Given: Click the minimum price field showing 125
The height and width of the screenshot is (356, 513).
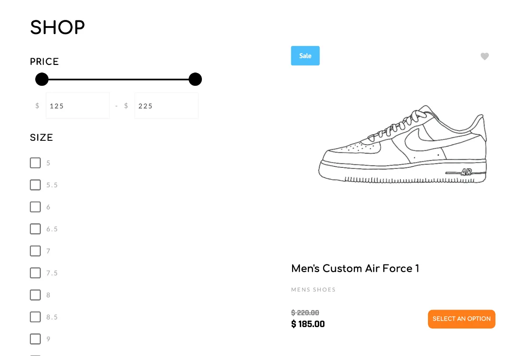Looking at the screenshot, I should point(77,106).
